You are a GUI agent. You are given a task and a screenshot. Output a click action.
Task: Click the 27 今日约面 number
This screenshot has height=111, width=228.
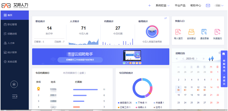tap(118, 28)
